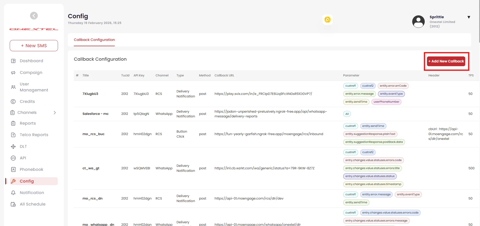Go to API section
Viewport: 480px width, 226px height.
coord(23,158)
